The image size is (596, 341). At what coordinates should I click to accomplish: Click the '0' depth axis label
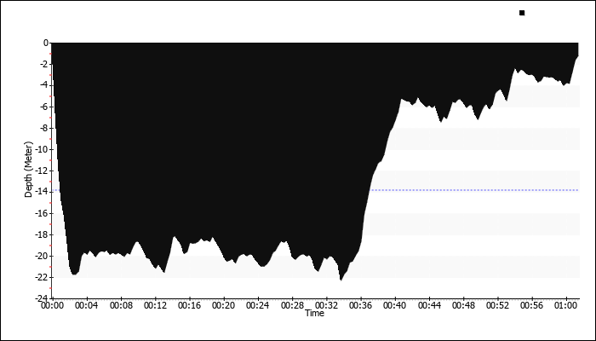[46, 43]
